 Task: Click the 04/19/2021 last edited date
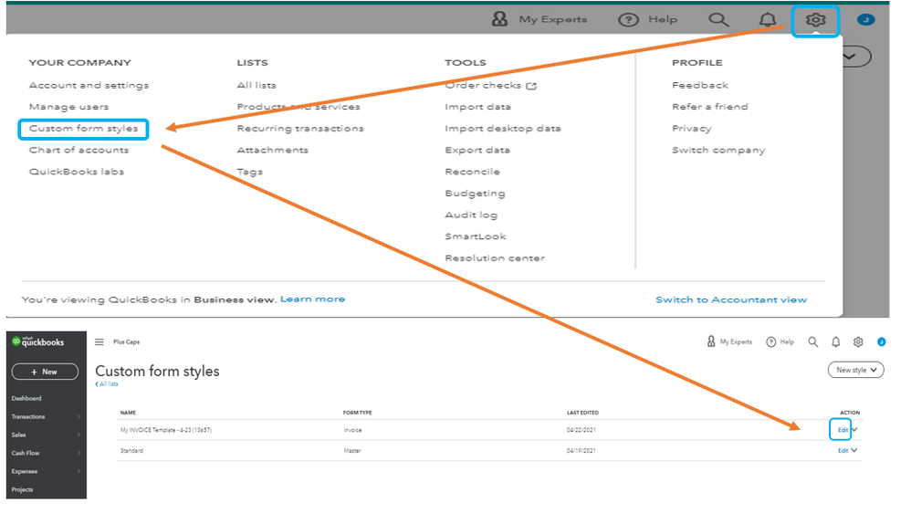coord(581,451)
